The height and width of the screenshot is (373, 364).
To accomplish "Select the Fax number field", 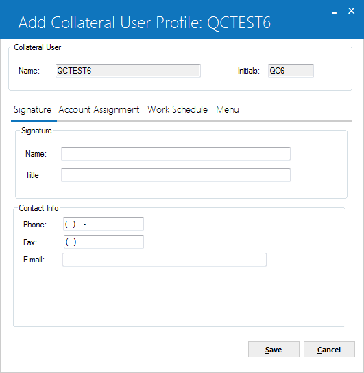I will point(104,242).
